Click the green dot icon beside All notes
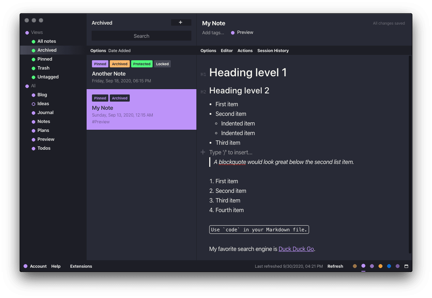The height and width of the screenshot is (298, 432). click(34, 41)
